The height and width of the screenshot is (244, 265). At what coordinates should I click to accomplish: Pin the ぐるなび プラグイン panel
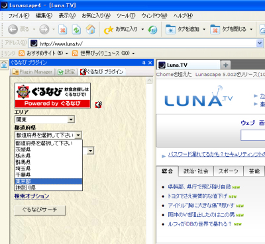[144, 63]
